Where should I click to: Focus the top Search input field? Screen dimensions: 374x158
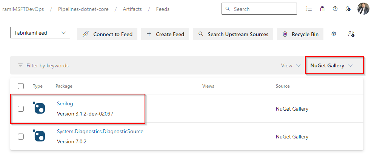coord(259,9)
